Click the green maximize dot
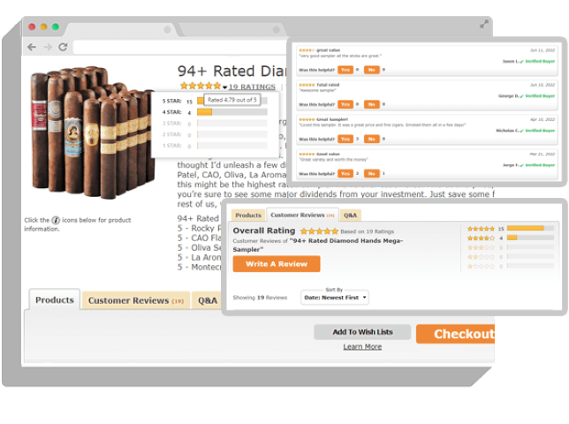 pyautogui.click(x=55, y=26)
